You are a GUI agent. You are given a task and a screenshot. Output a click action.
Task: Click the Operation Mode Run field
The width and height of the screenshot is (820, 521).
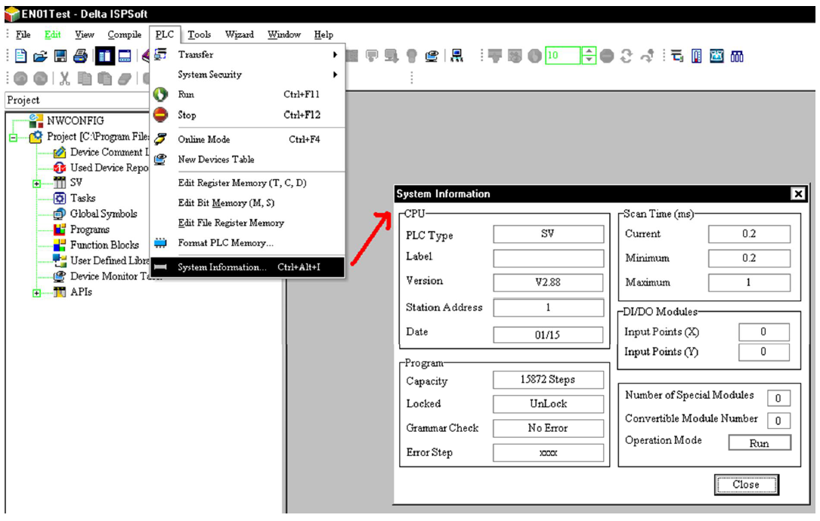tap(760, 443)
